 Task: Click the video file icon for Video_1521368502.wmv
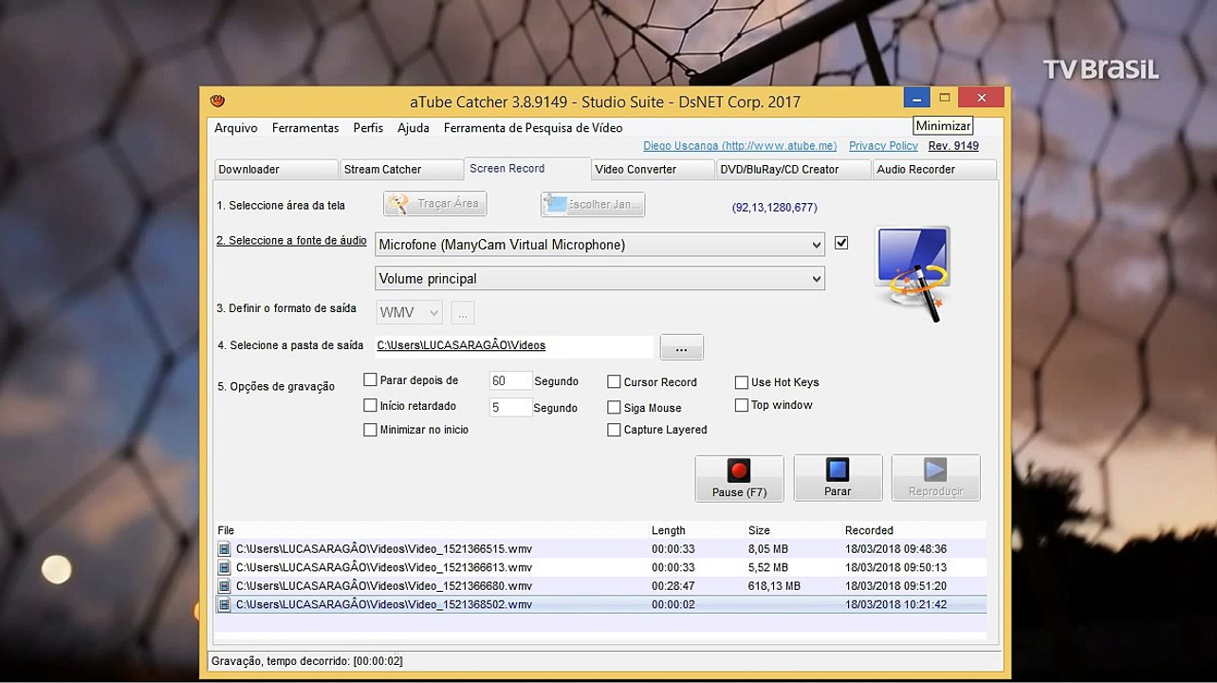click(224, 604)
